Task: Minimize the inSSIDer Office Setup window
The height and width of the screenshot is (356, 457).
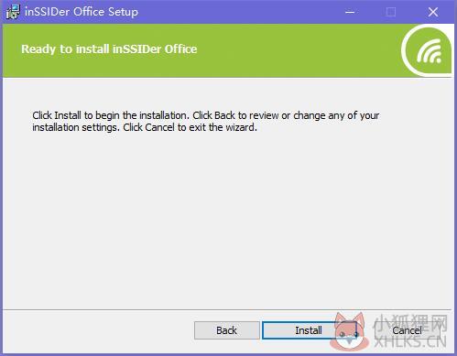Action: (x=350, y=12)
